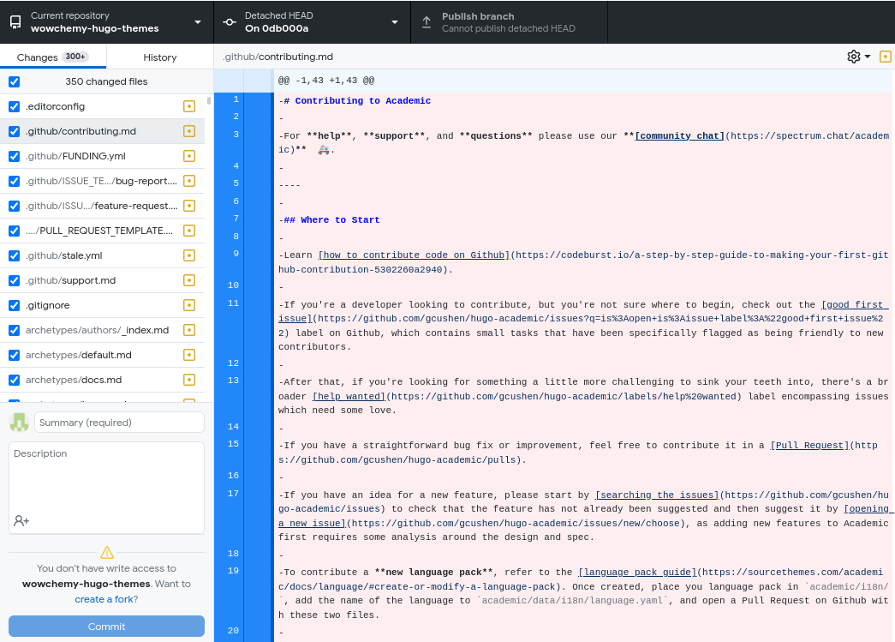Uncheck the .gitignore checkbox

[x=15, y=305]
